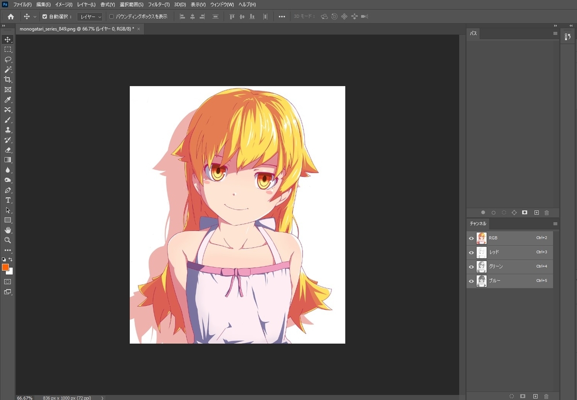Toggle the 自動選択 checkbox
This screenshot has height=400, width=577.
click(45, 16)
